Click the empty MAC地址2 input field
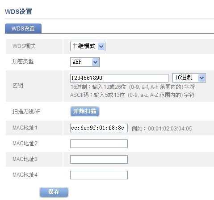Image resolution: width=214 pixels, height=200 pixels. (99, 143)
